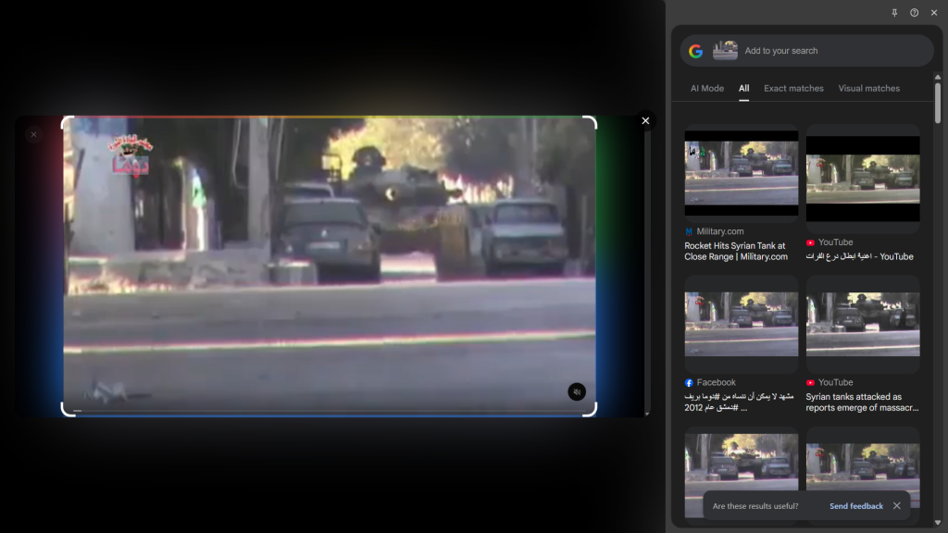Click the Google logo in search bar
This screenshot has height=533, width=948.
pos(696,51)
